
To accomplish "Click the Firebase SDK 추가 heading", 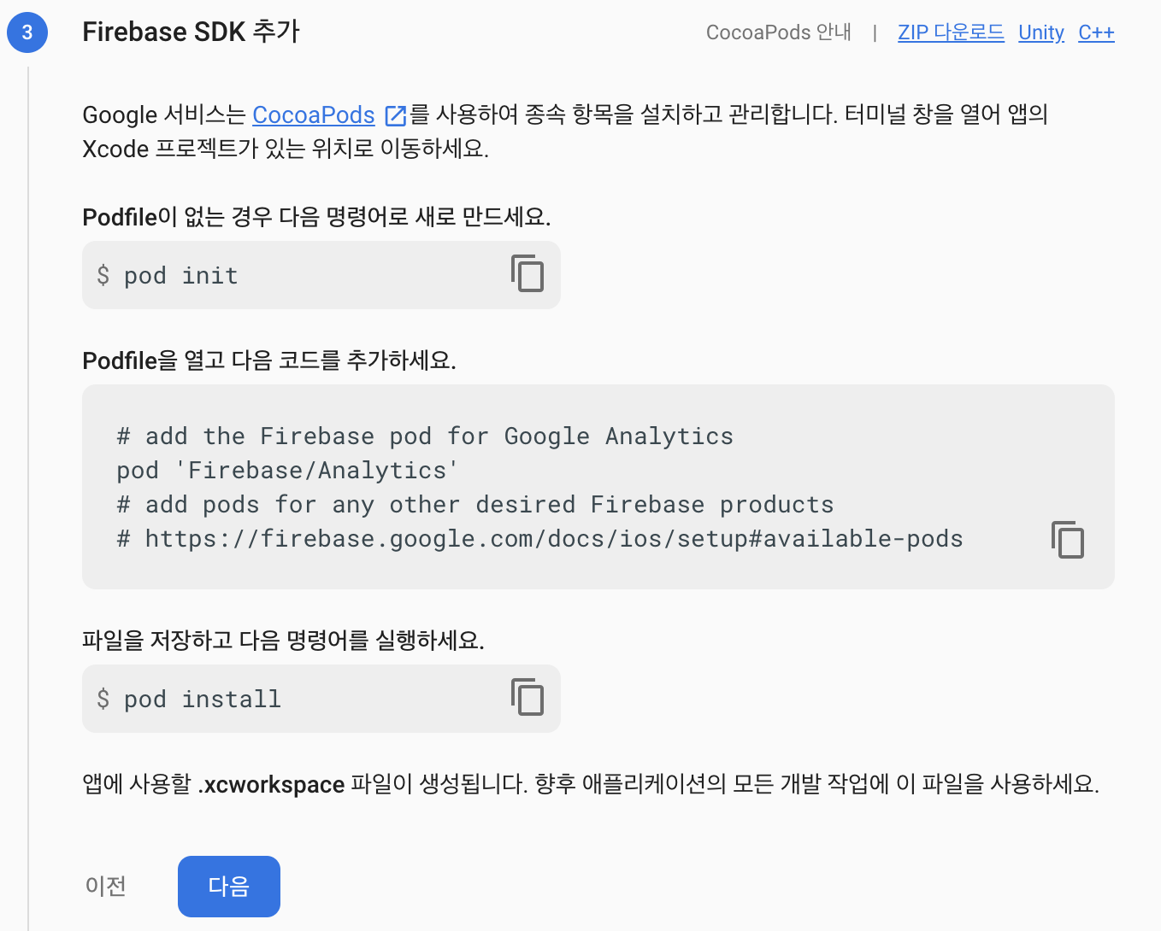I will (x=191, y=32).
